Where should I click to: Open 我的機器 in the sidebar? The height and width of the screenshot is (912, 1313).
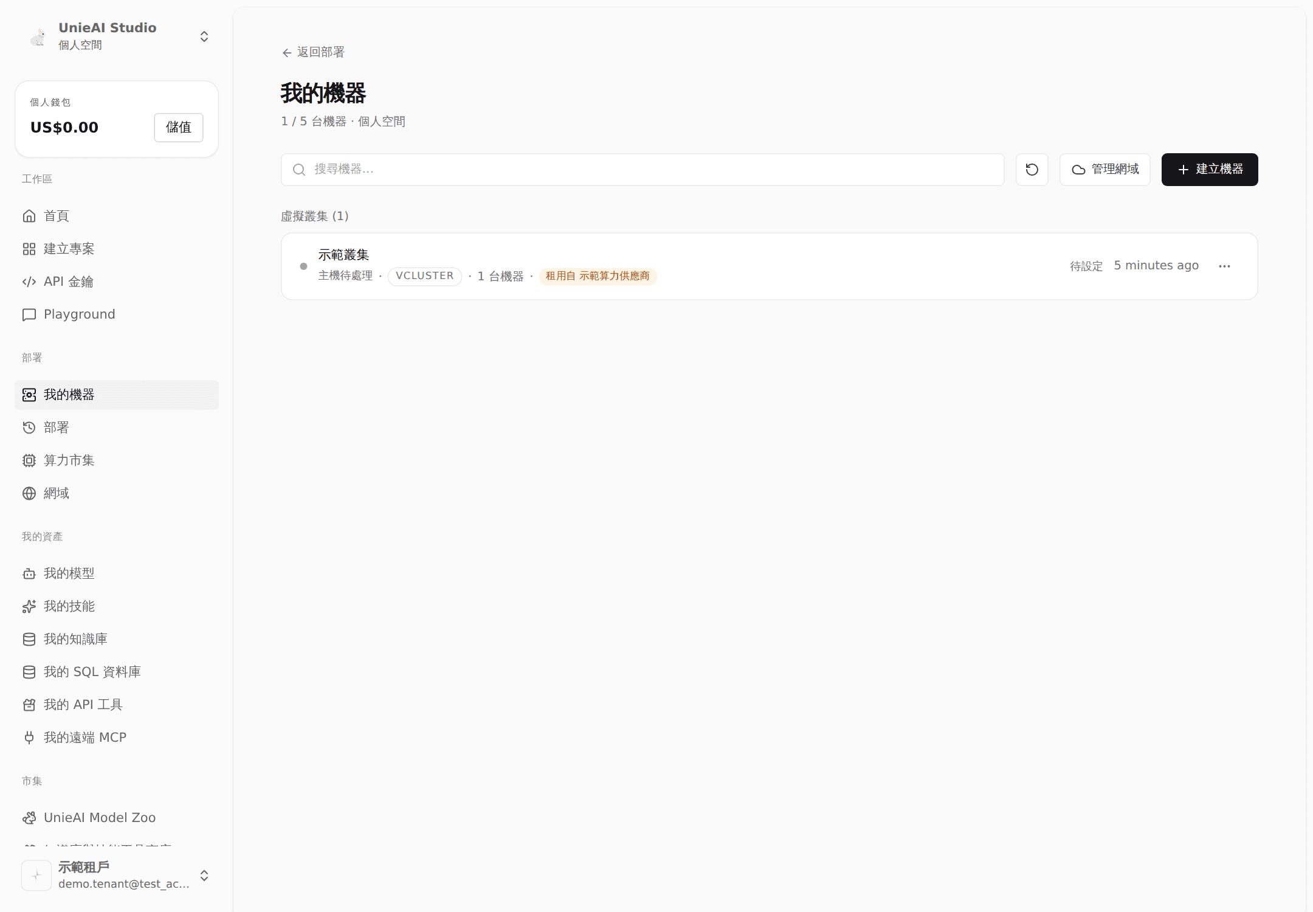tap(117, 395)
